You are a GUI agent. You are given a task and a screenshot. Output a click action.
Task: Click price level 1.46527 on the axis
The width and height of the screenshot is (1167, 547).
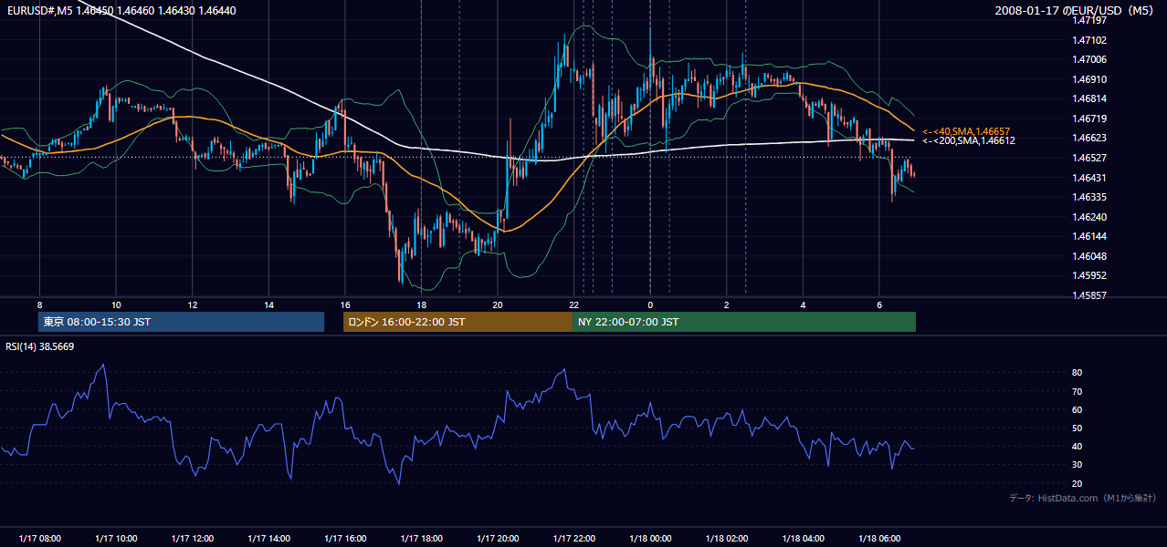point(1089,158)
